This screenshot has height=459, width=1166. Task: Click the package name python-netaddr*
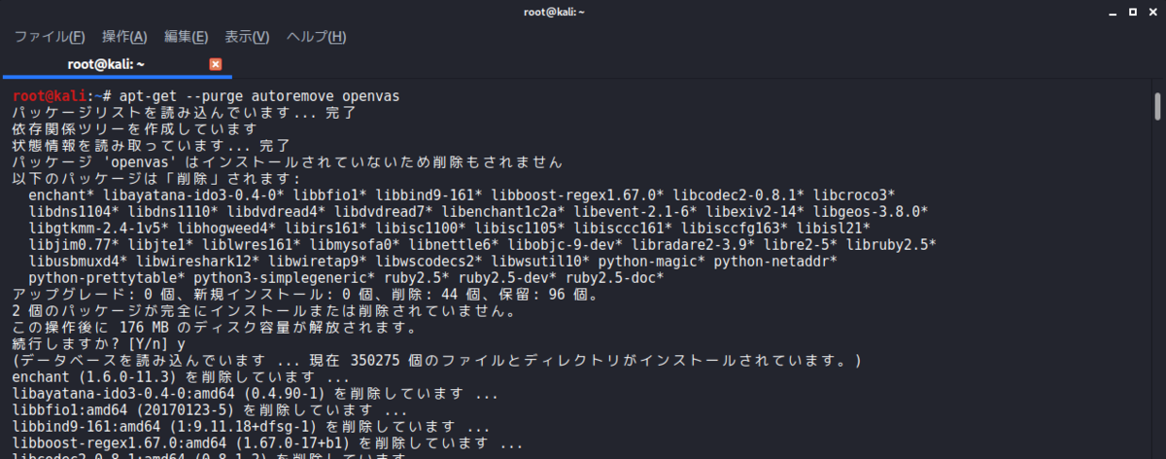click(775, 261)
